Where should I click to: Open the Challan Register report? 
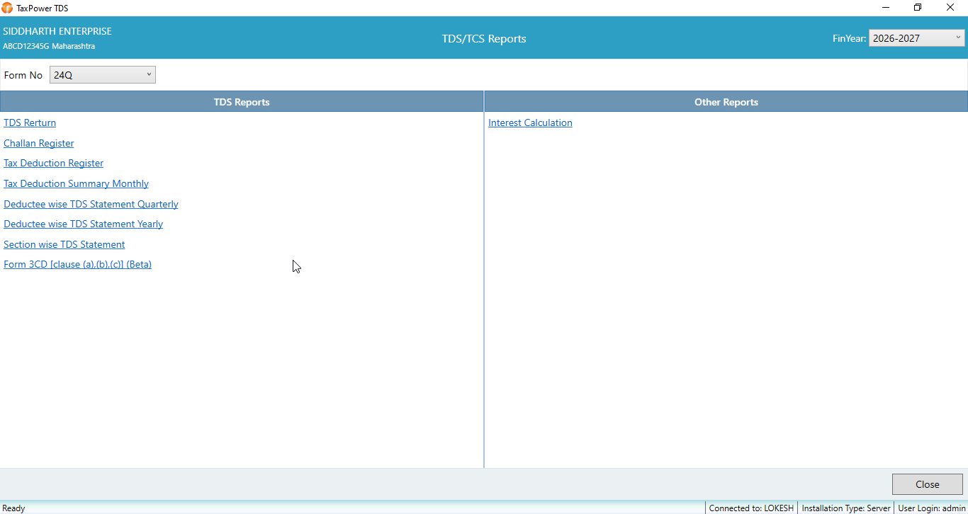(39, 143)
